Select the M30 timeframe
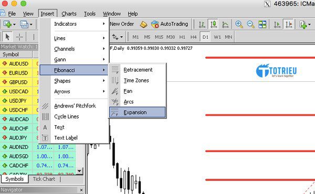 click(171, 37)
